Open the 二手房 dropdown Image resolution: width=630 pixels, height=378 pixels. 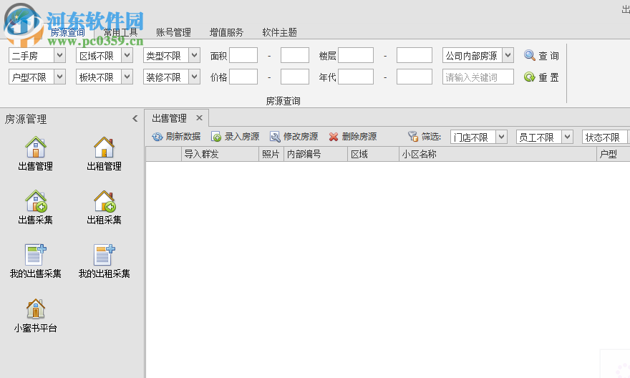pos(60,55)
